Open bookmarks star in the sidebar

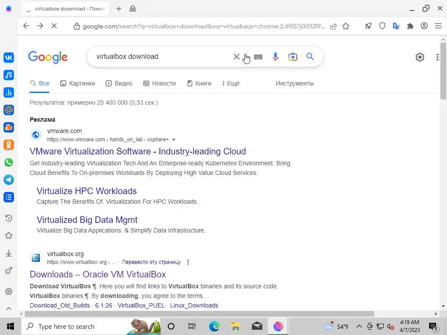pos(9,236)
